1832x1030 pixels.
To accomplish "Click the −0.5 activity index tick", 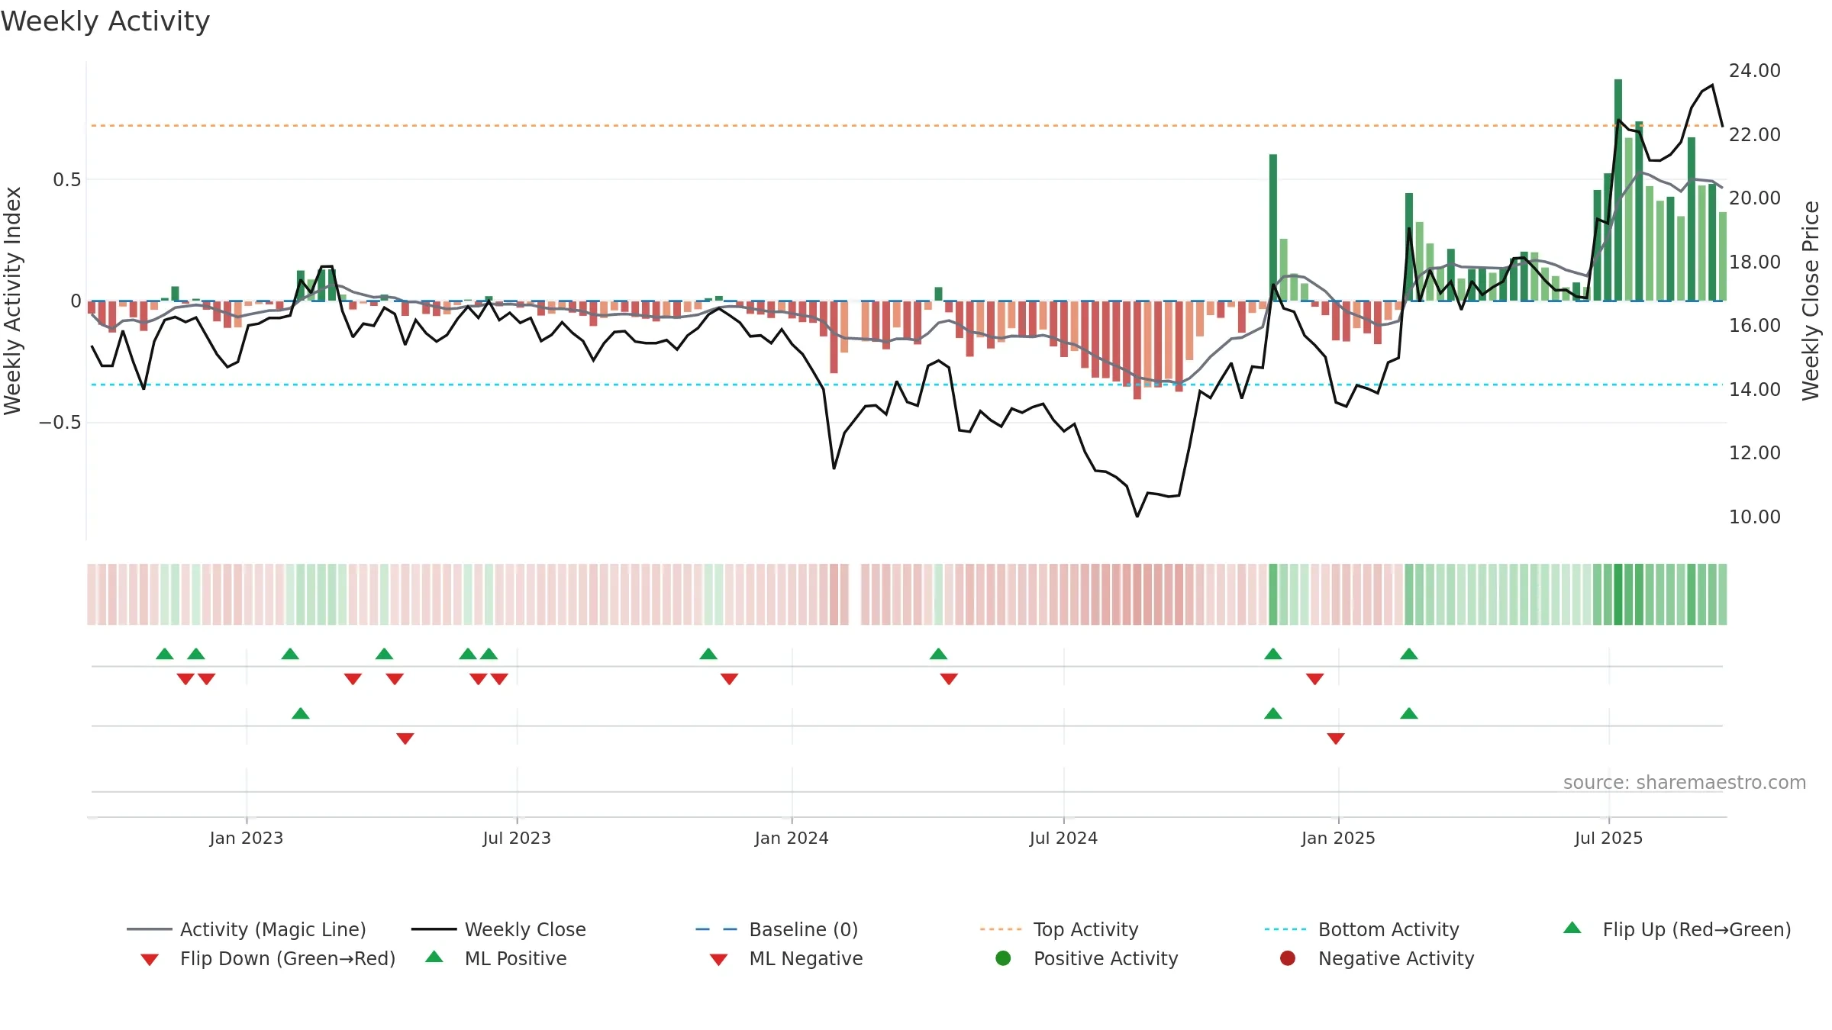I will [x=60, y=422].
